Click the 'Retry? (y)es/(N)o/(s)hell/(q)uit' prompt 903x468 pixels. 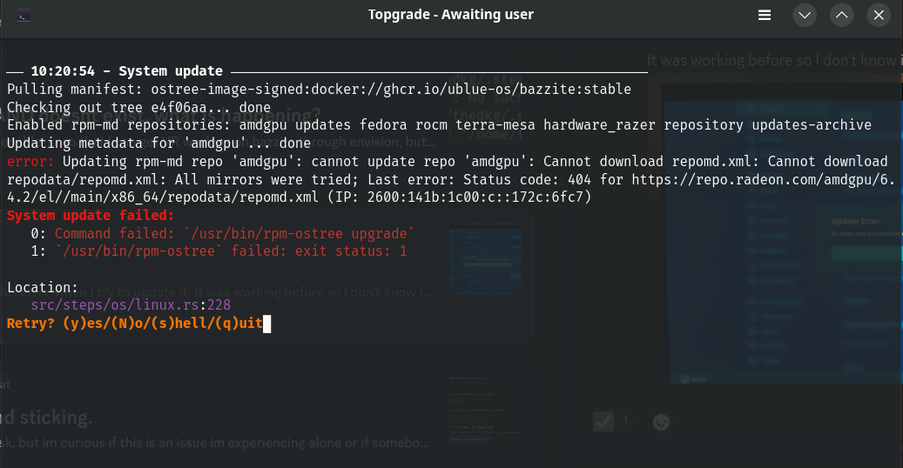click(135, 323)
